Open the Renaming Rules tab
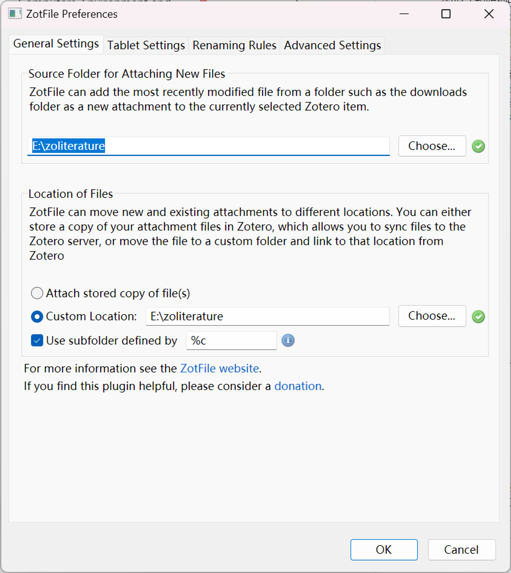Viewport: 511px width, 573px height. [234, 45]
